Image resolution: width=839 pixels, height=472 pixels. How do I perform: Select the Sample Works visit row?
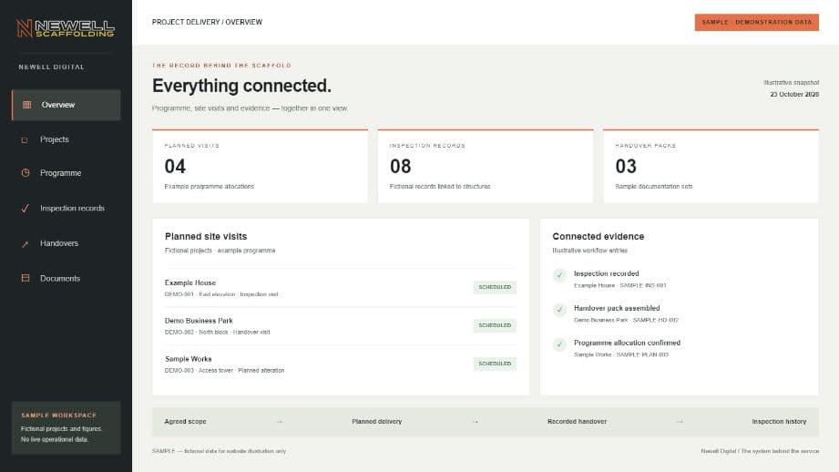point(341,364)
